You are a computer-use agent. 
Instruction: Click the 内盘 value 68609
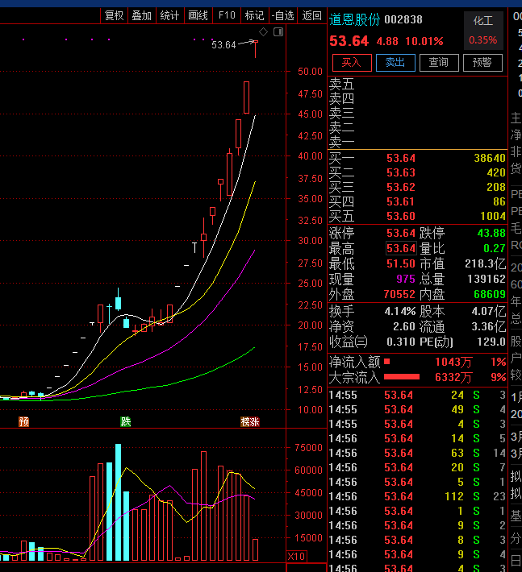[490, 294]
